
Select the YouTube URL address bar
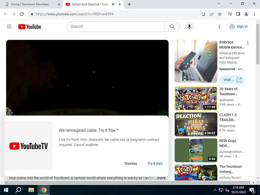coord(75,14)
